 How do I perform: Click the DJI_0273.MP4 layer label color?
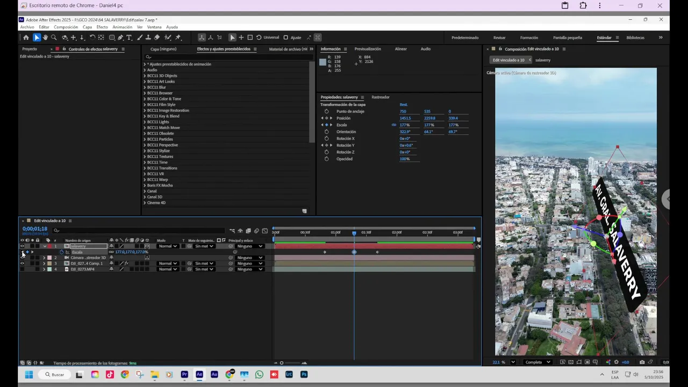click(x=49, y=269)
